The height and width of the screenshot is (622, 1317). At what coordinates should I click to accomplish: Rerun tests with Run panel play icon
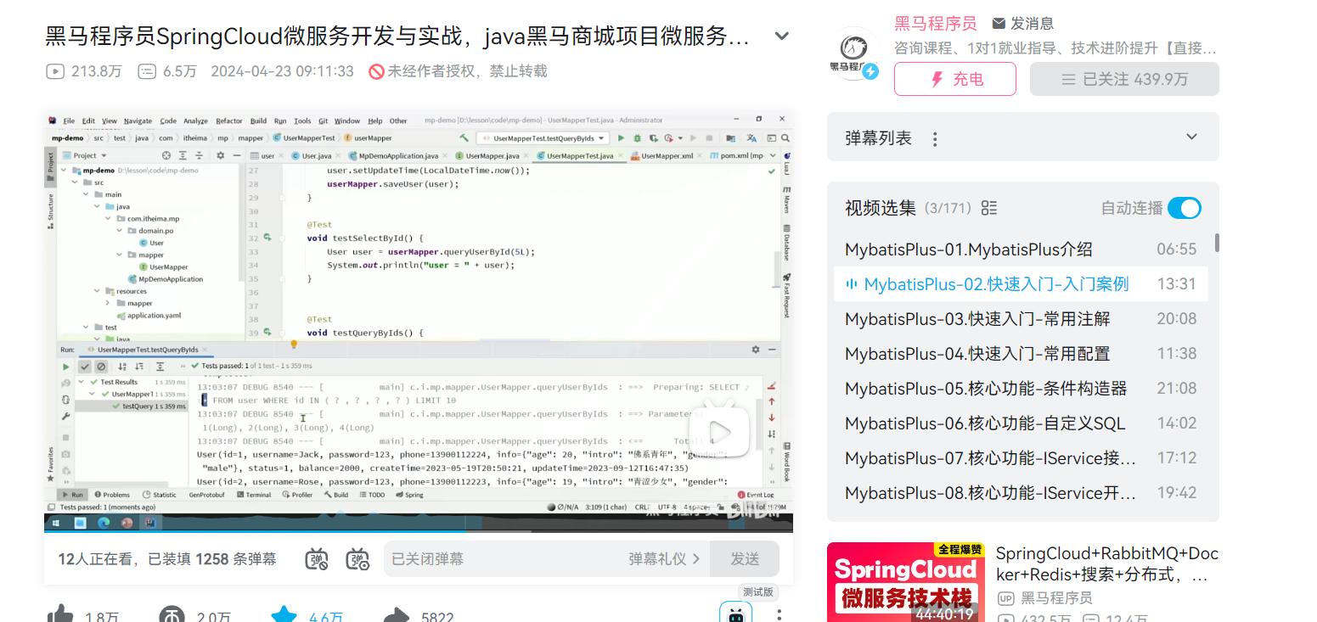pos(65,367)
